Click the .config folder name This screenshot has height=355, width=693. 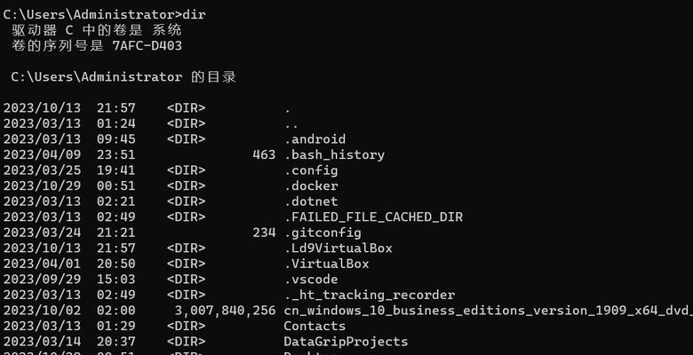(x=311, y=170)
